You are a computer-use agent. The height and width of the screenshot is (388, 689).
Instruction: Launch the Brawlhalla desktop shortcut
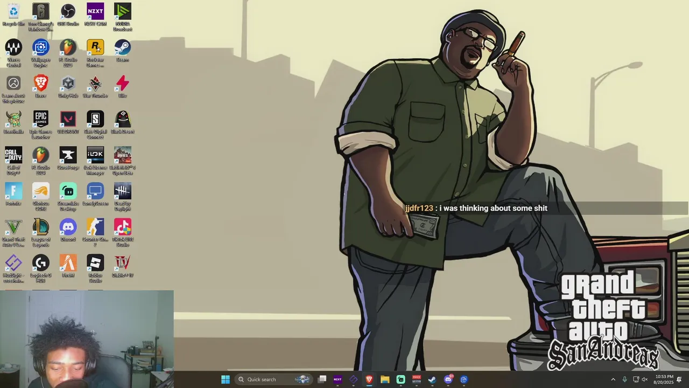13,123
